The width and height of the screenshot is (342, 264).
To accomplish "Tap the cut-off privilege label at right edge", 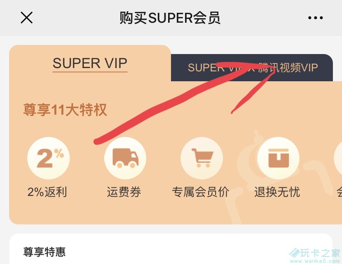I will tap(339, 192).
